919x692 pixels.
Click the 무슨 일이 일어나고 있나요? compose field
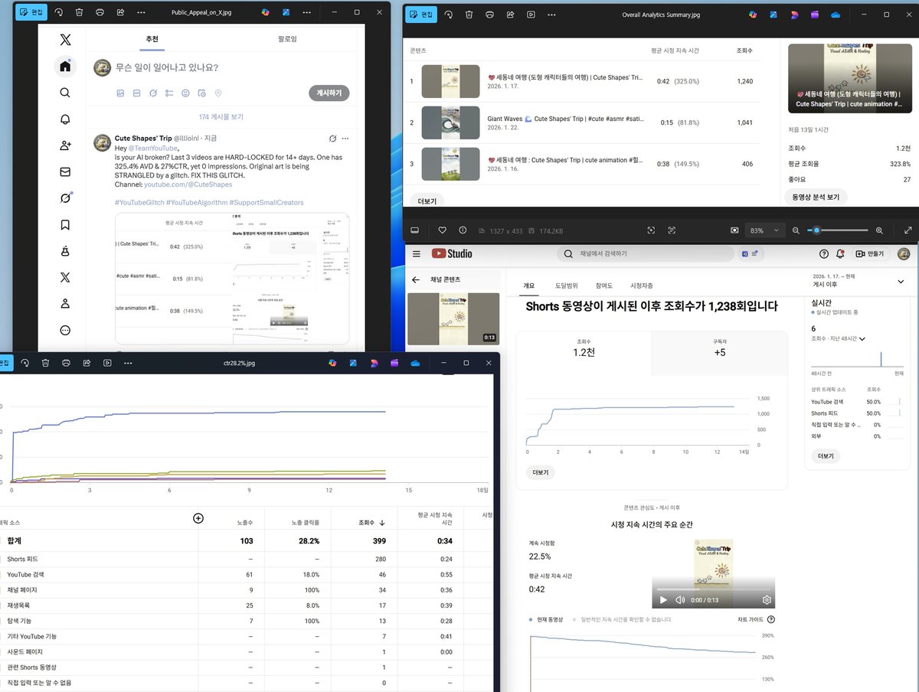coord(166,67)
